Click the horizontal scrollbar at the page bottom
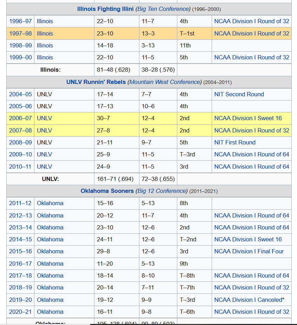Image resolution: width=297 pixels, height=325 pixels. 193,324
